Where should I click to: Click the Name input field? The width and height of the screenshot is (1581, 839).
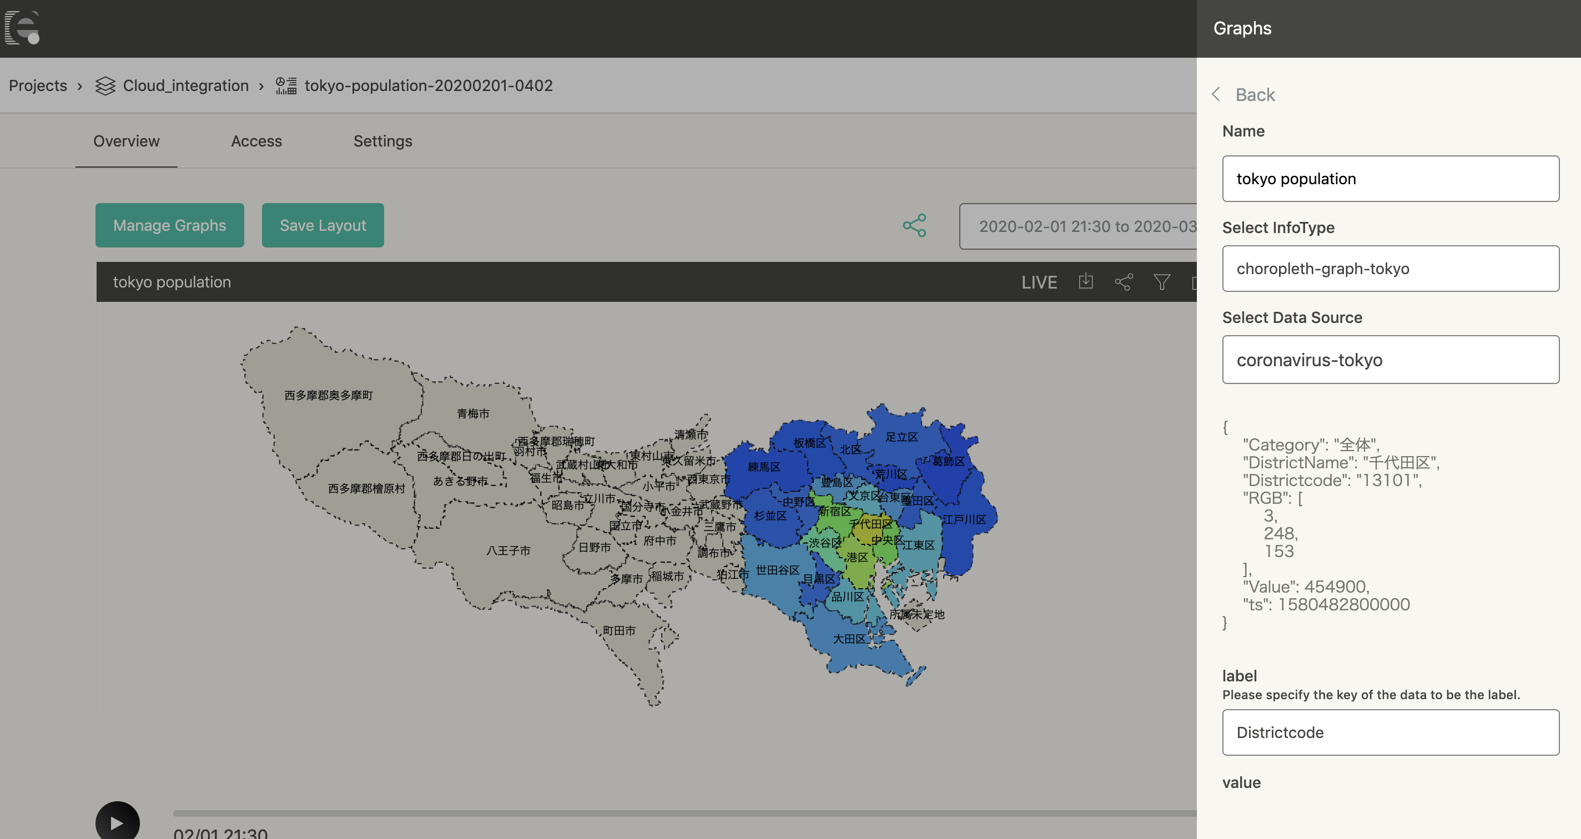tap(1390, 179)
